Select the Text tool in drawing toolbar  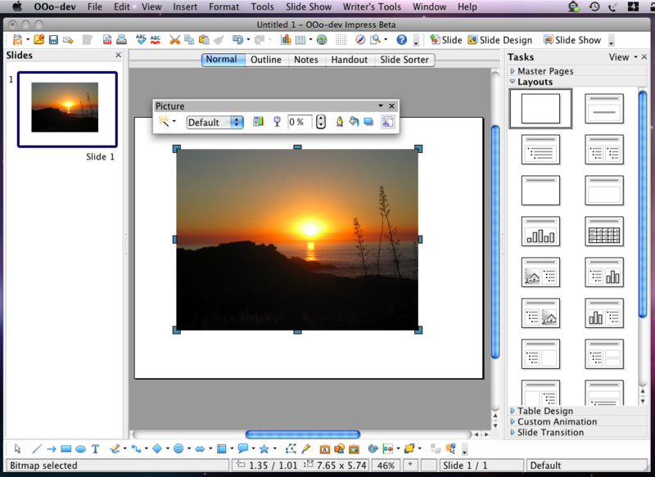(x=96, y=448)
